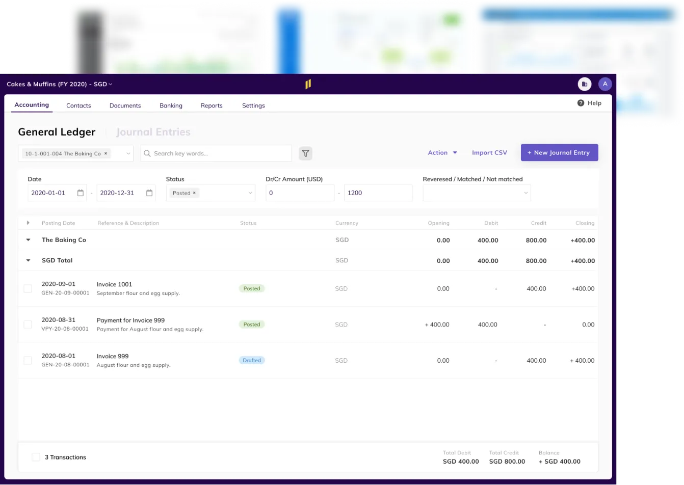Open filters using the funnel icon

point(305,153)
